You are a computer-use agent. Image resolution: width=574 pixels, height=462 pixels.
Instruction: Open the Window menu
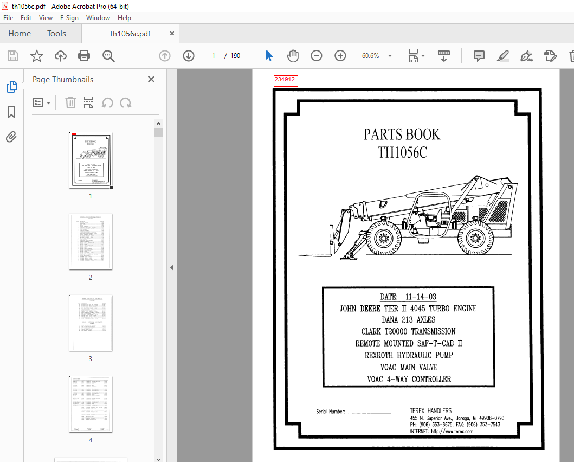click(98, 17)
